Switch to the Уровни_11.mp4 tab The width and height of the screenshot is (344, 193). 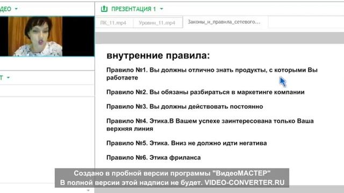[x=157, y=23]
